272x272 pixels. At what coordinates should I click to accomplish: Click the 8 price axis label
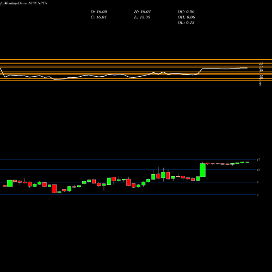click(258, 182)
